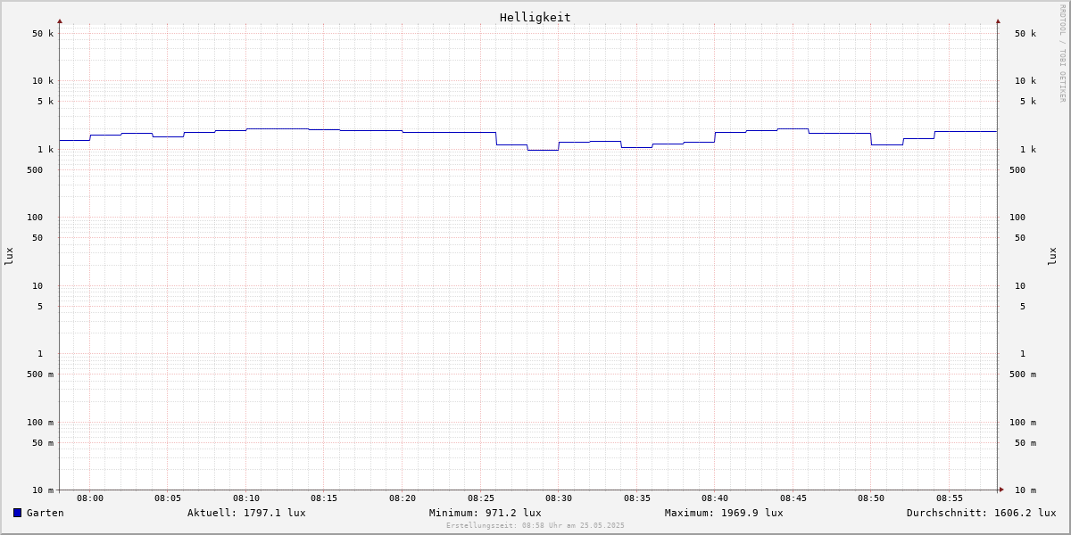Screen dimensions: 1071x535
Task: Click the Helligkeit chart title
Action: click(535, 17)
